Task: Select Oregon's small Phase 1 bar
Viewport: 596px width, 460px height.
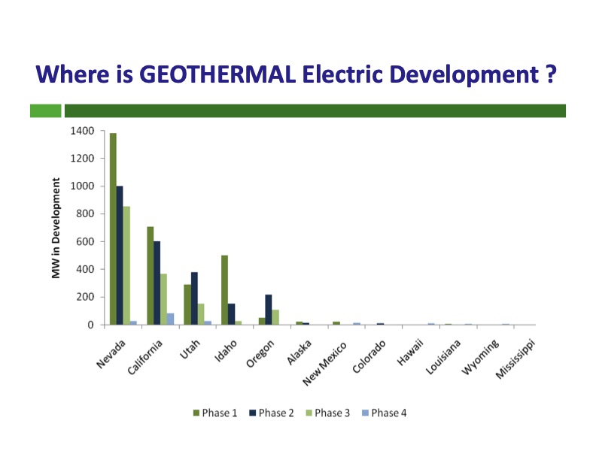Action: point(262,322)
